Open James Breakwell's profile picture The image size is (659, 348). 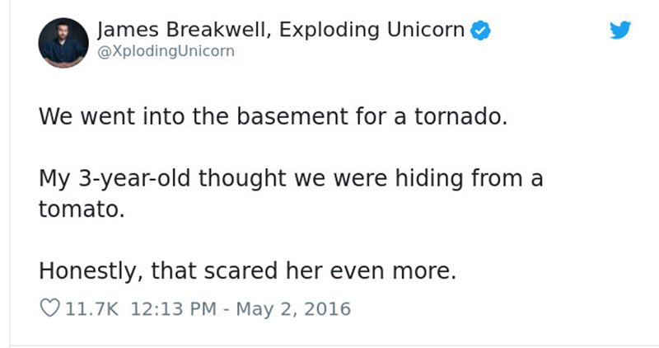(x=63, y=43)
